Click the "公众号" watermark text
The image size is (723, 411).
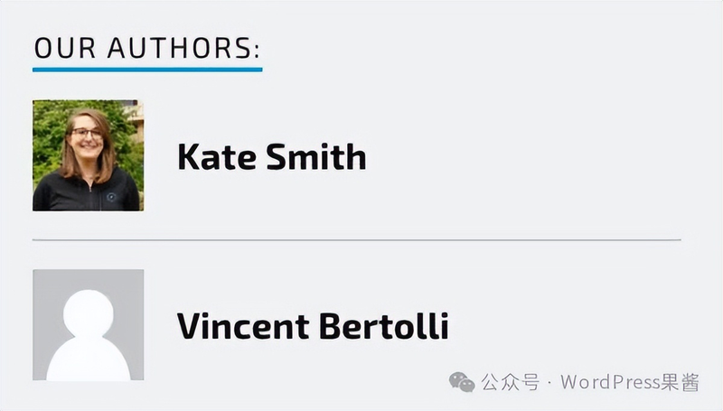click(x=510, y=382)
